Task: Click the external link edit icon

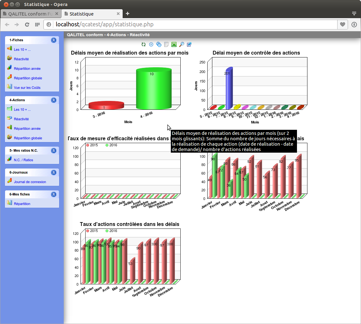Action: click(x=189, y=44)
